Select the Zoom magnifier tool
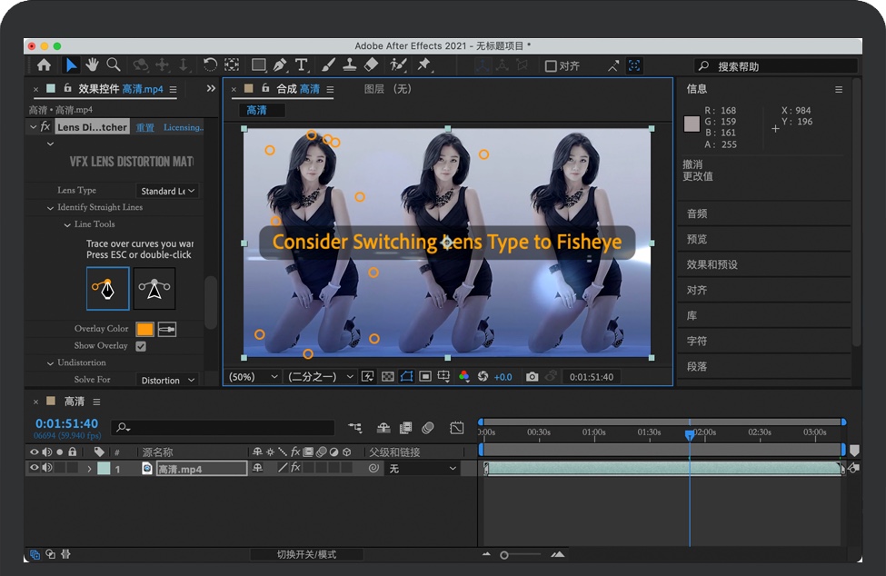 114,65
